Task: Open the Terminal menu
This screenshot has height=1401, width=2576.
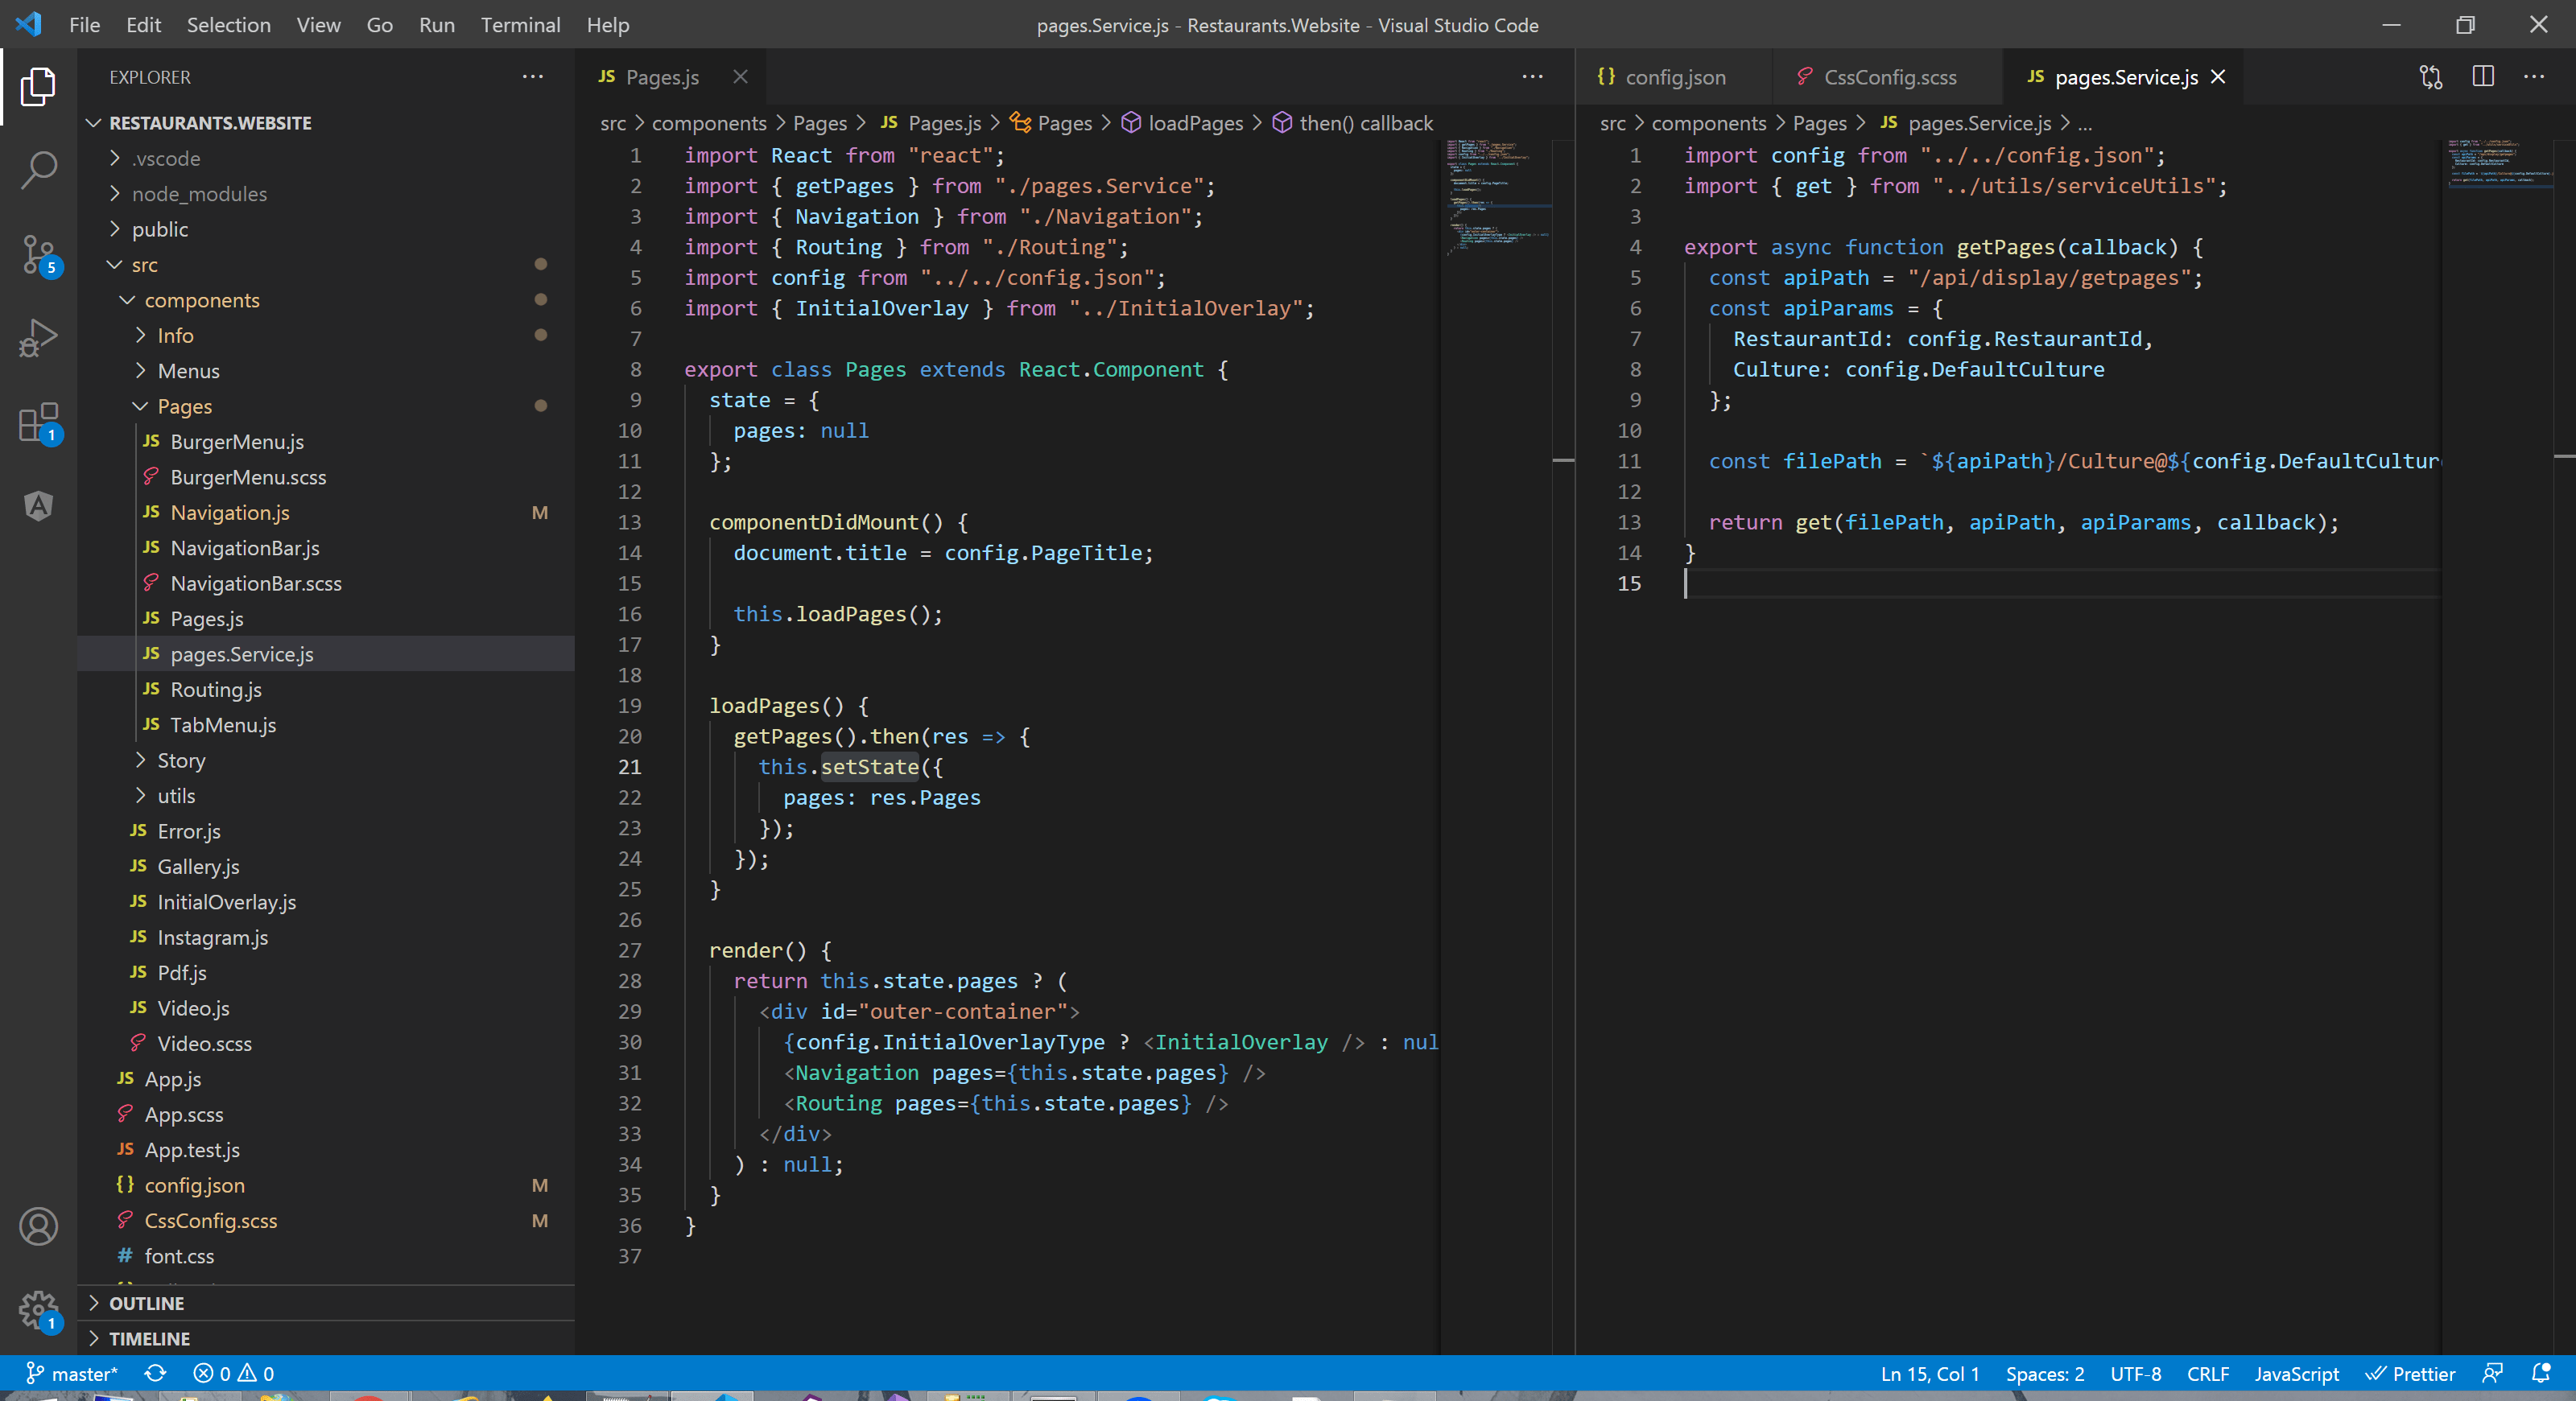Action: pyautogui.click(x=520, y=25)
